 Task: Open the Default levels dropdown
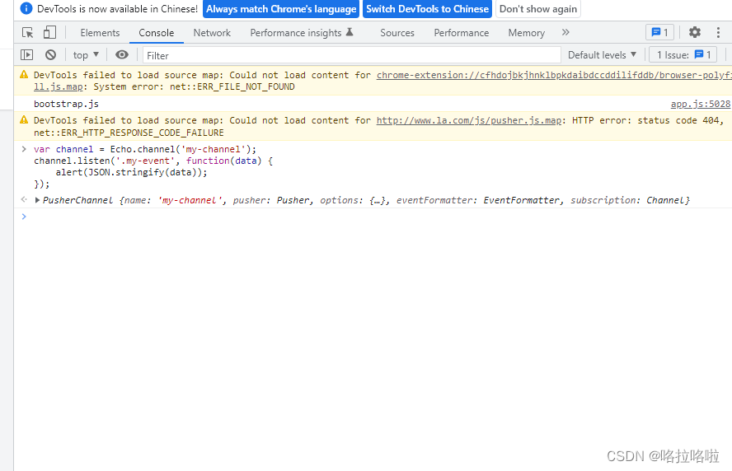click(603, 55)
